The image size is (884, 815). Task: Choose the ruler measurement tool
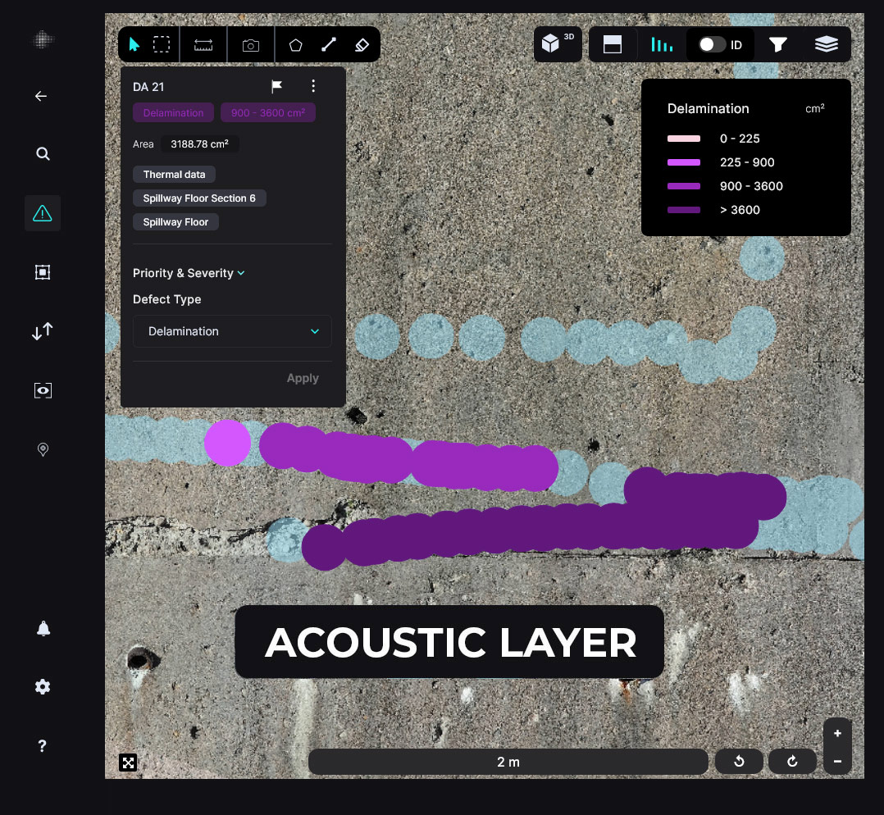203,45
